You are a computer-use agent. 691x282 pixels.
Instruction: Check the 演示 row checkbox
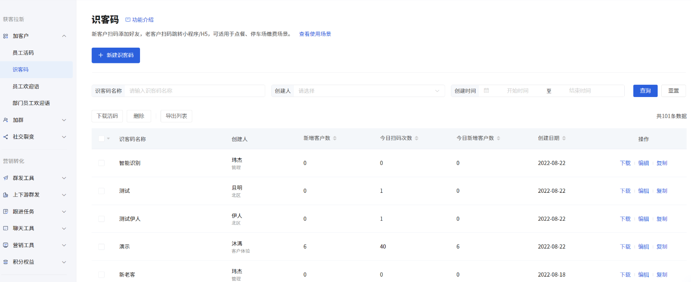point(101,247)
